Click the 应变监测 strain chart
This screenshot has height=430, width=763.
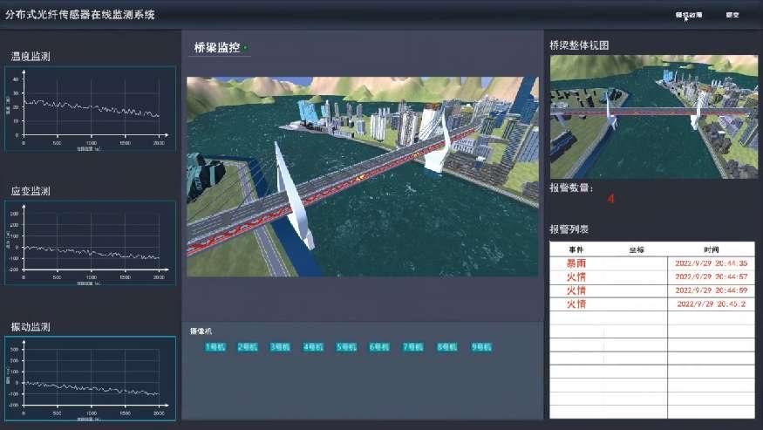point(91,243)
